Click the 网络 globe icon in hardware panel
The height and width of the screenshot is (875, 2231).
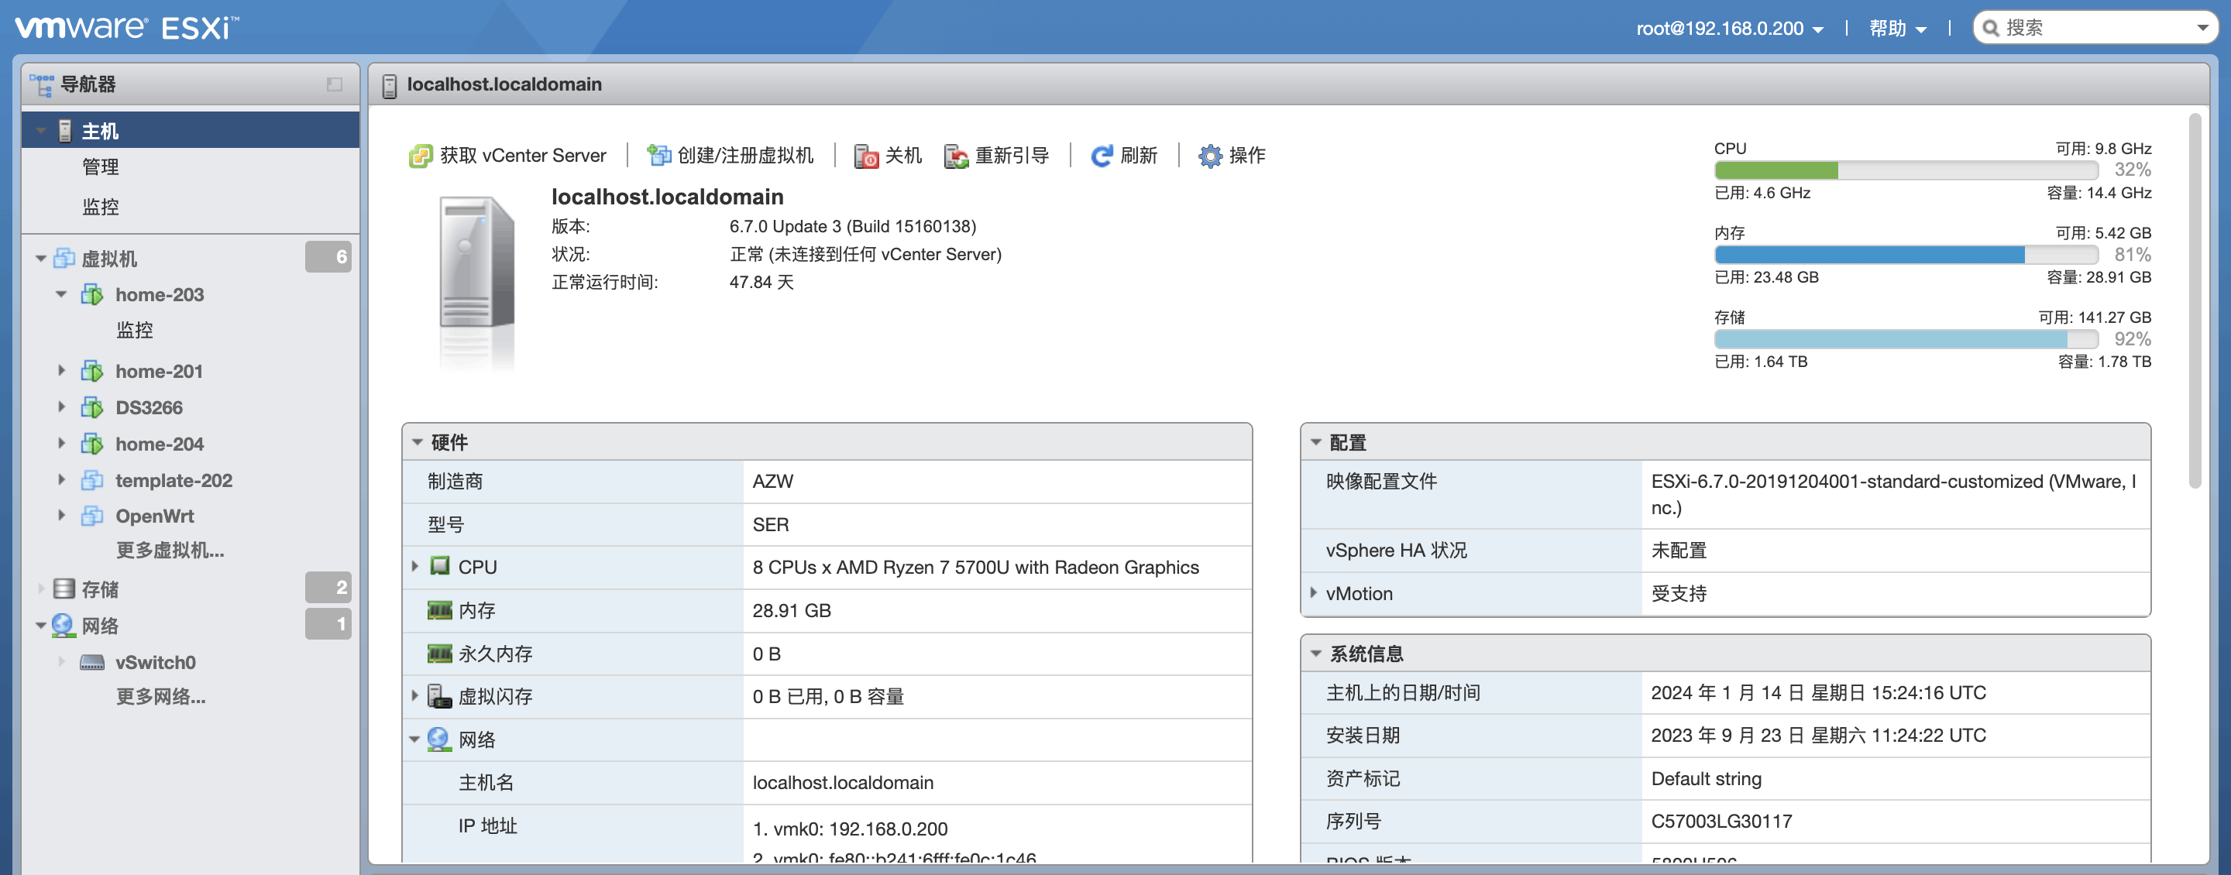[x=439, y=739]
